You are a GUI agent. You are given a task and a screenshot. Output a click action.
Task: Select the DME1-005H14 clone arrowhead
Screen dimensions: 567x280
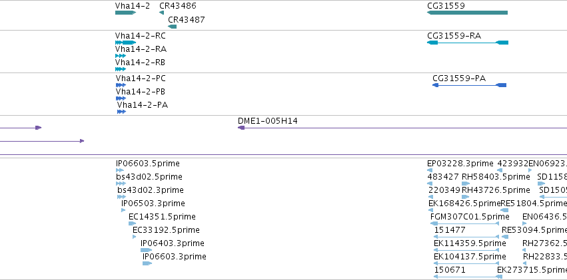(x=241, y=128)
